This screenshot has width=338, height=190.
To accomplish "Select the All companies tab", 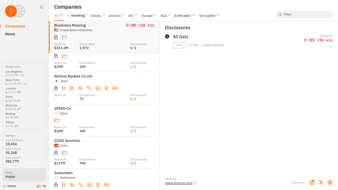I will coord(59,16).
